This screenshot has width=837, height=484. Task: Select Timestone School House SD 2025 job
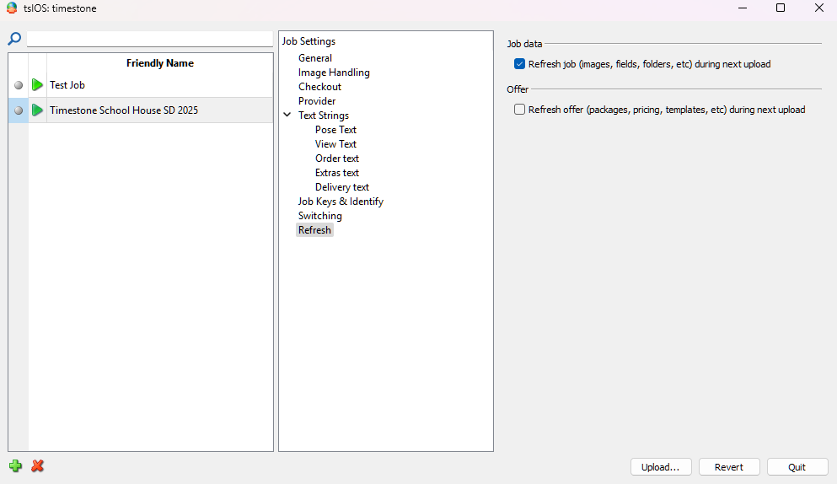pyautogui.click(x=141, y=110)
